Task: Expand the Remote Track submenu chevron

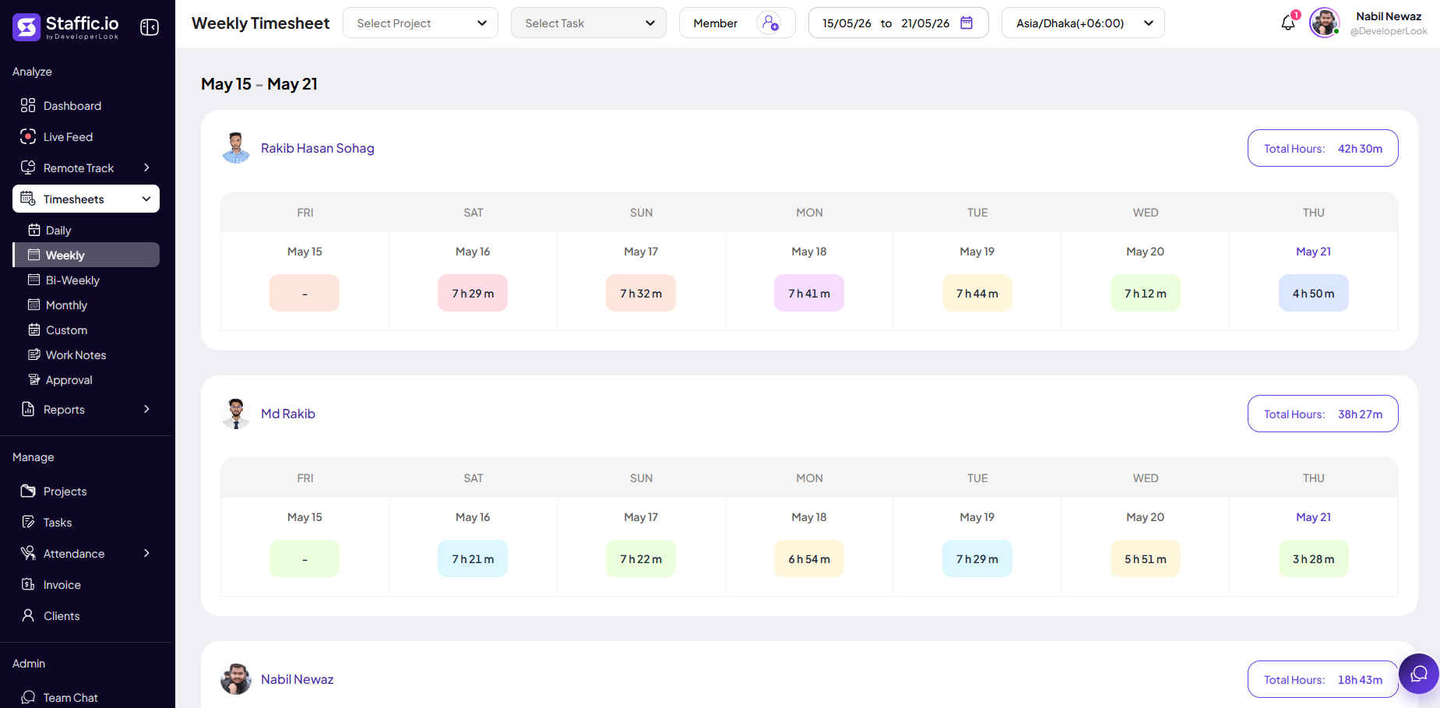Action: [146, 167]
